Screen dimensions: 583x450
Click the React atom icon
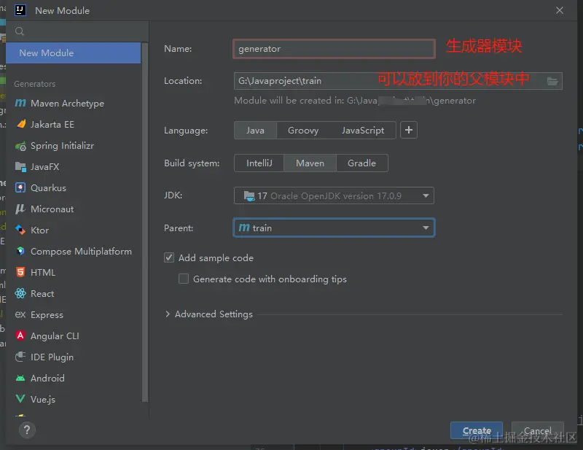pos(20,293)
